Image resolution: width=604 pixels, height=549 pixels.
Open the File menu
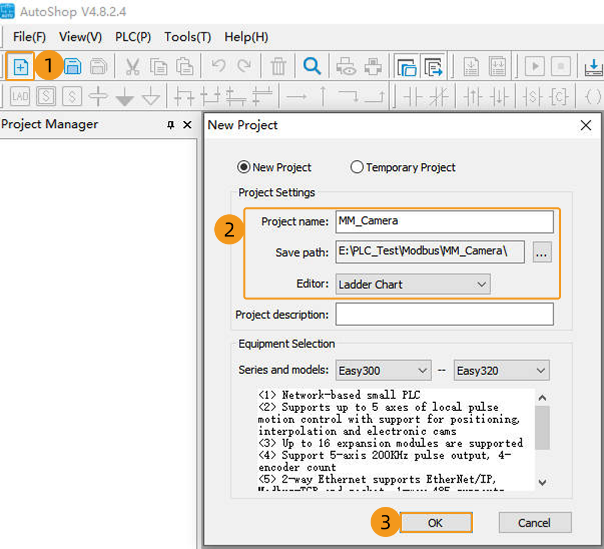pyautogui.click(x=29, y=37)
